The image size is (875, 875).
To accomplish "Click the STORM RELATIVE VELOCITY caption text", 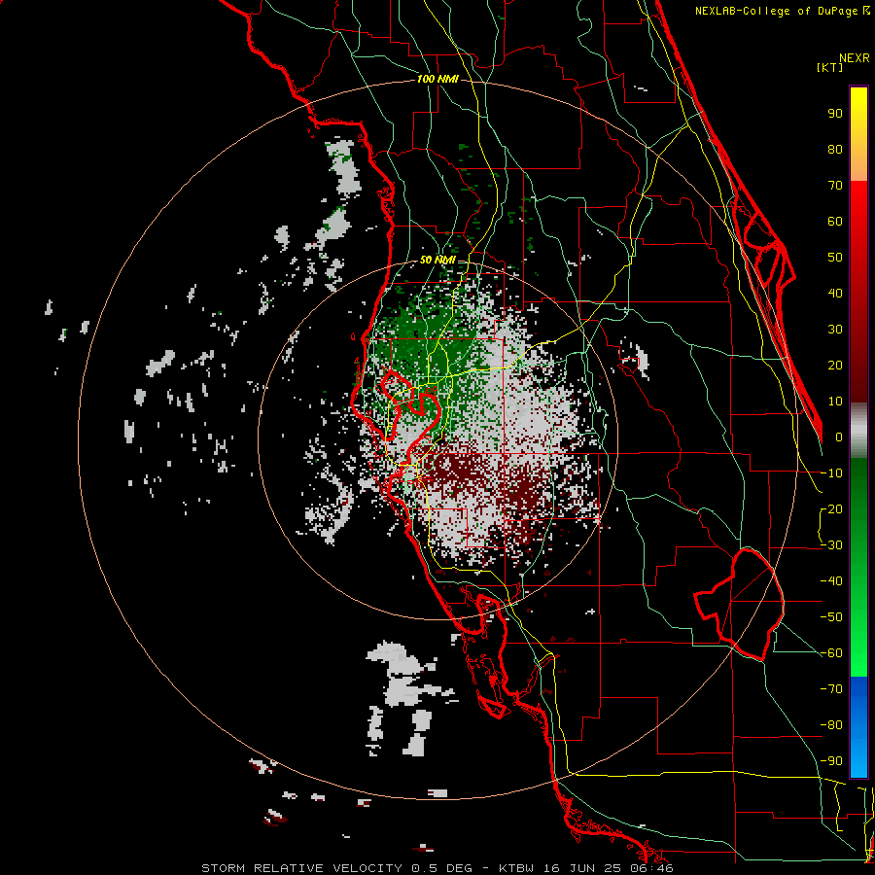I will coord(301,868).
